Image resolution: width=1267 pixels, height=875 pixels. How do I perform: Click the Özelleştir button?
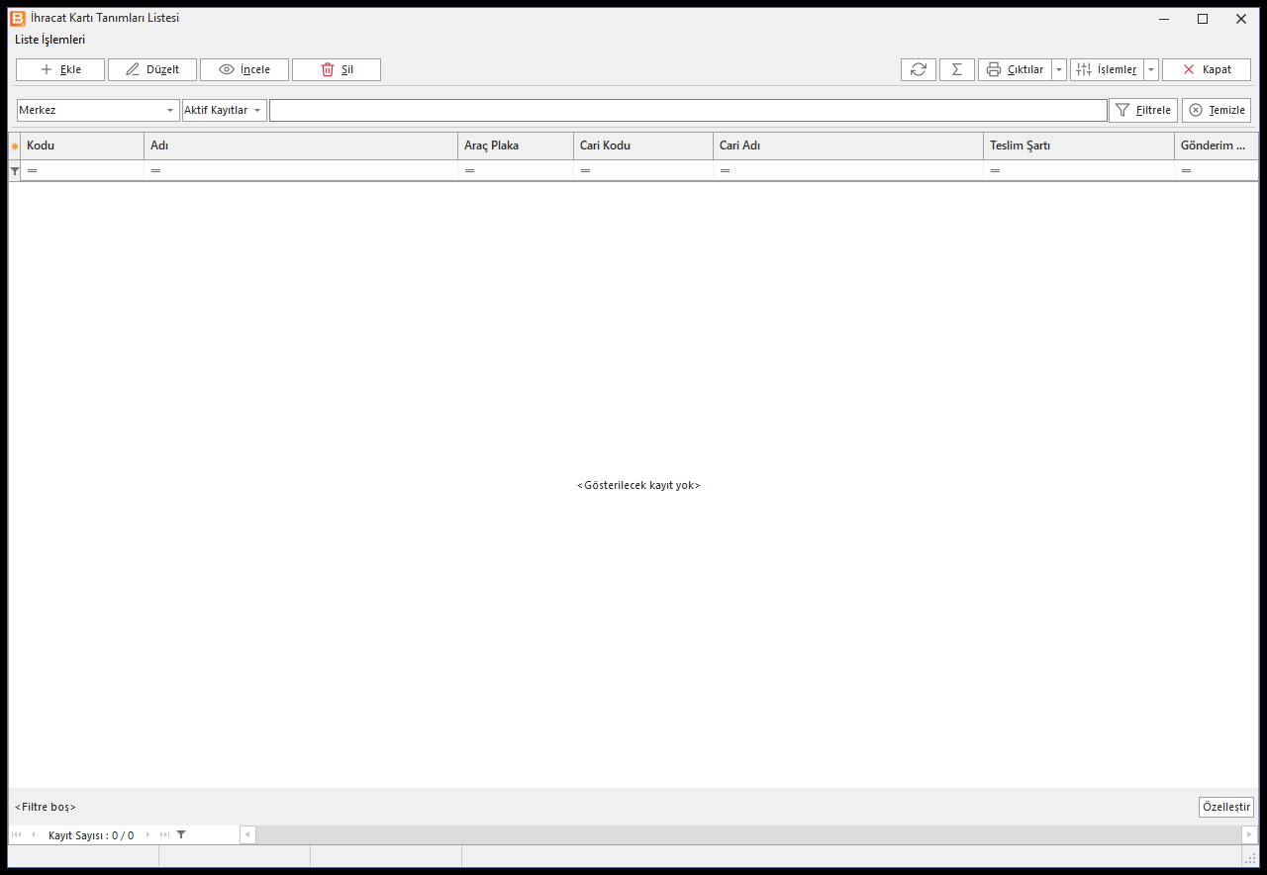point(1226,807)
